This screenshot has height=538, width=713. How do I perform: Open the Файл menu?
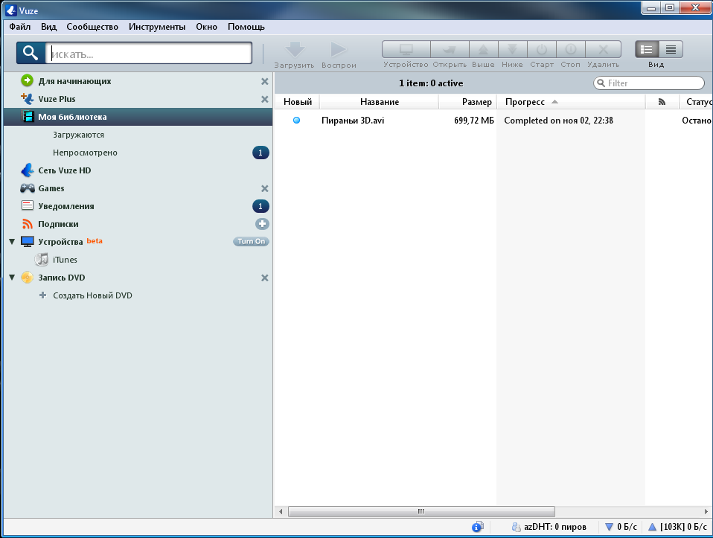20,27
